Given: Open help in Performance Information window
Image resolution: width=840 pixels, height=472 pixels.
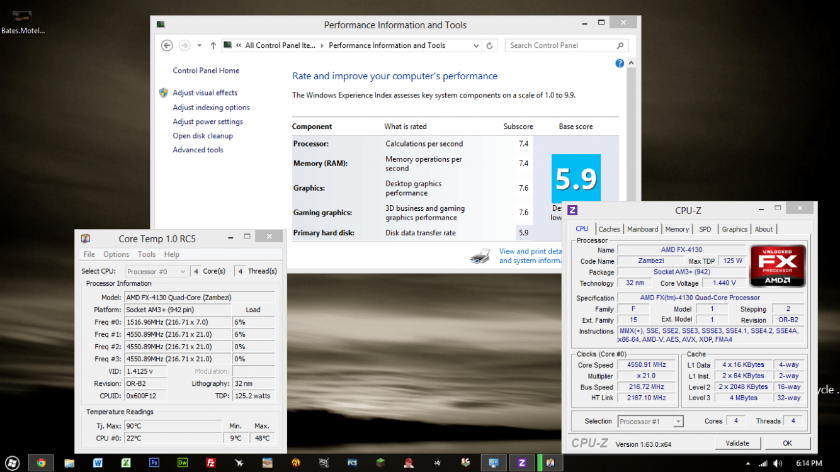Looking at the screenshot, I should [x=620, y=64].
